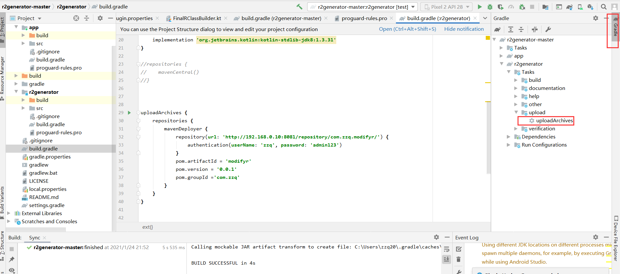620x274 pixels.
Task: Open the Project panel gear options
Action: (100, 18)
